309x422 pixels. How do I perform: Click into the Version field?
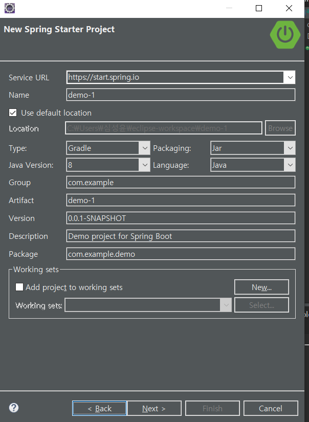tap(181, 218)
